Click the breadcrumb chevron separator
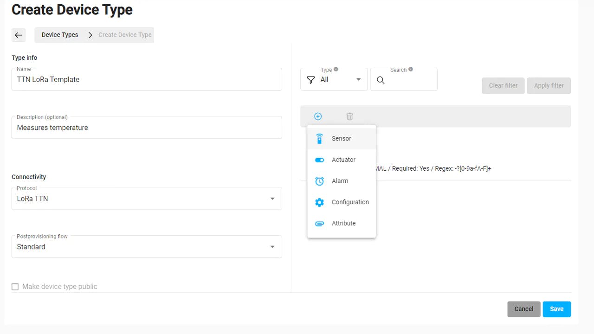This screenshot has height=334, width=594. 90,35
